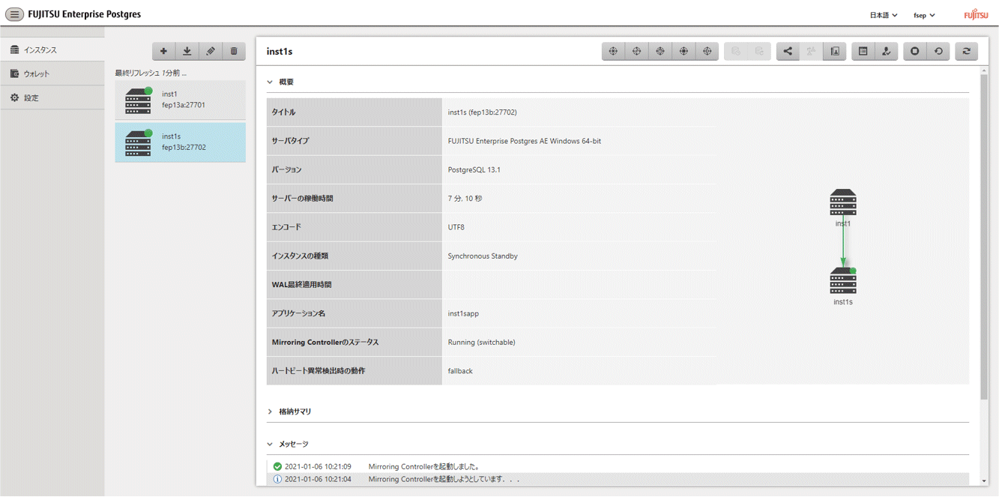Screen dimensions: 999x497
Task: Open the ウォレット menu item
Action: tap(52, 73)
